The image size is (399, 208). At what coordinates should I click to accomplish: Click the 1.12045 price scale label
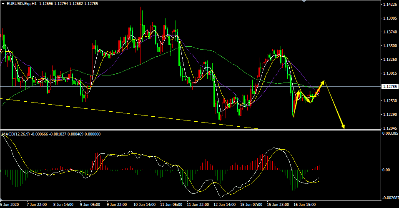[389, 128]
